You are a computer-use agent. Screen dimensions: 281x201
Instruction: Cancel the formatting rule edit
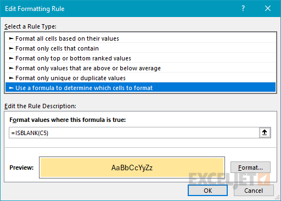[x=254, y=191]
